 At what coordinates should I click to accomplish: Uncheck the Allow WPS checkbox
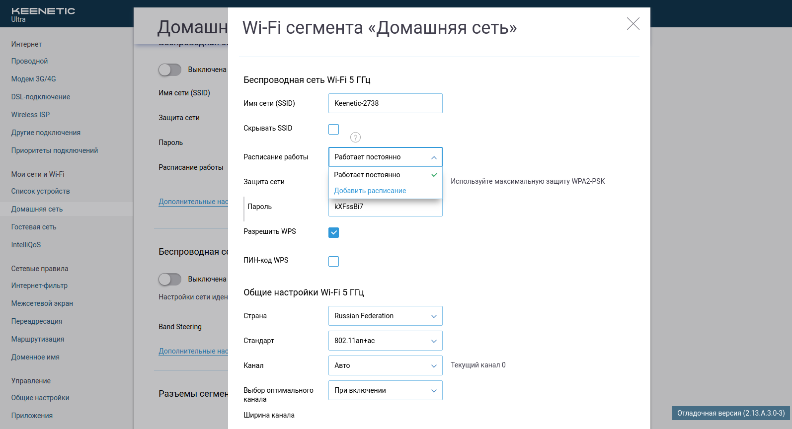334,232
